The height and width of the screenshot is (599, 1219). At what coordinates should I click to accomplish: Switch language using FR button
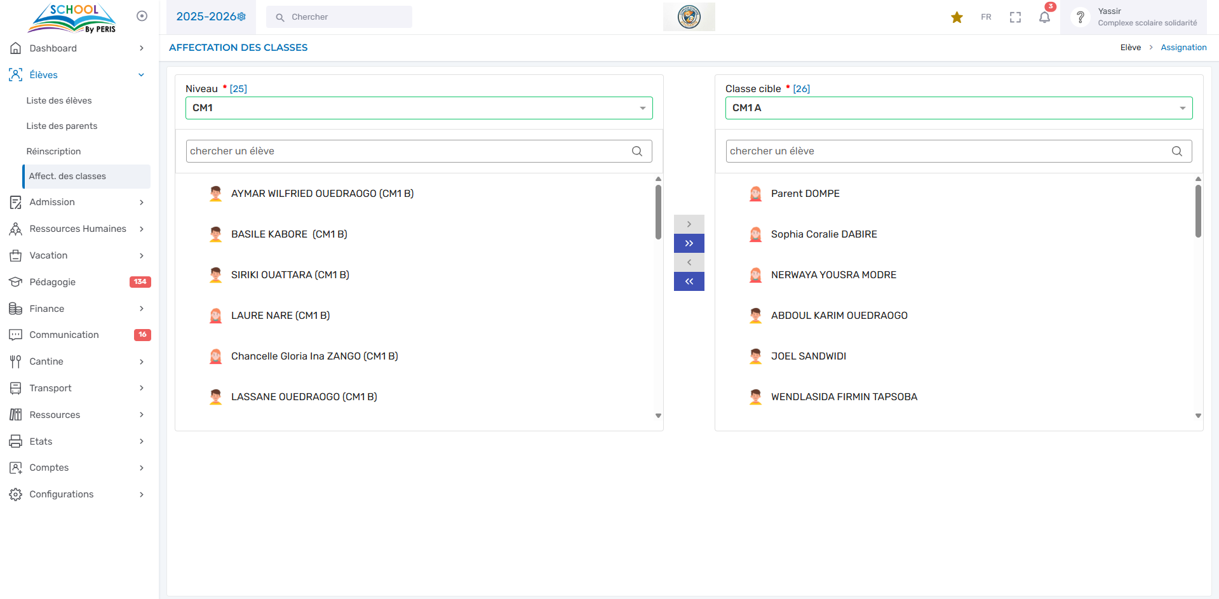tap(986, 17)
